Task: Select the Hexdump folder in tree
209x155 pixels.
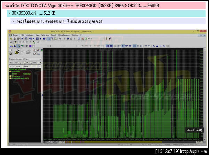Action: pos(15,71)
